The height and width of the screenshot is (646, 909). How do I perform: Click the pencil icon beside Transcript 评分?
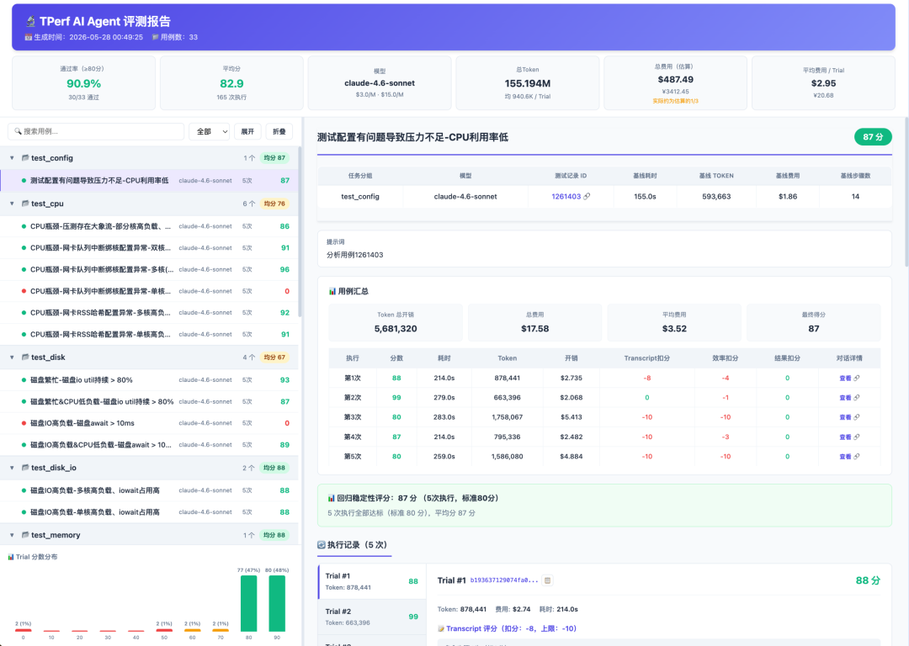tap(440, 628)
